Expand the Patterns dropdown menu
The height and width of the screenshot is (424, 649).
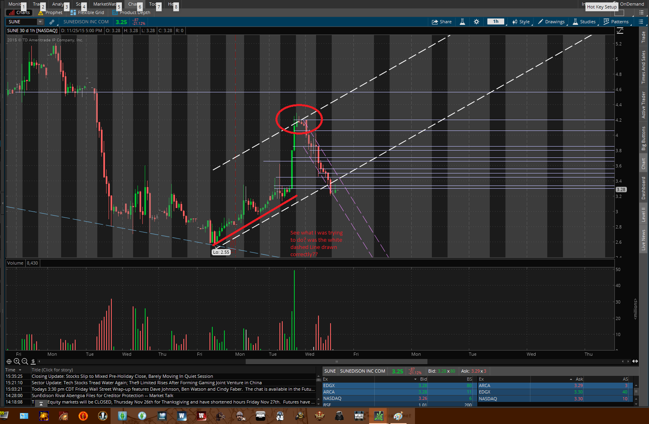pos(616,22)
